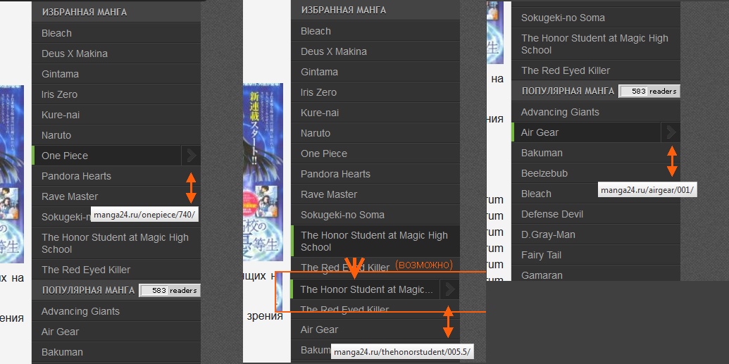The height and width of the screenshot is (364, 729).
Task: Open manga cover image in the left panel
Action: tap(12, 175)
